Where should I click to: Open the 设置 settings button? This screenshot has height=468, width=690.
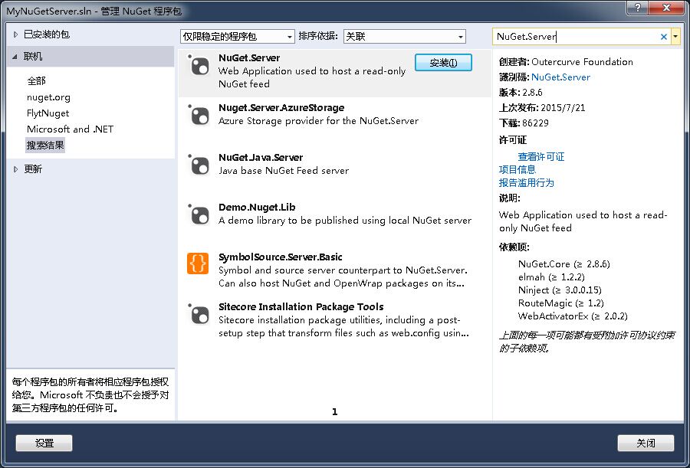click(44, 443)
